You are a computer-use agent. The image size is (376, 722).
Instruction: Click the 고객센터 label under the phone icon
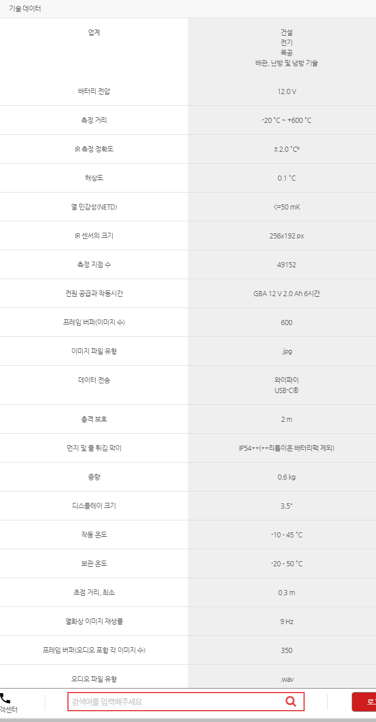click(x=8, y=710)
